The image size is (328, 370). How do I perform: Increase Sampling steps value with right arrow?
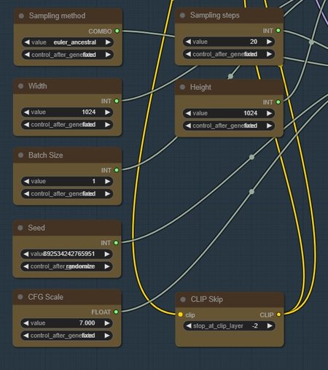(269, 42)
